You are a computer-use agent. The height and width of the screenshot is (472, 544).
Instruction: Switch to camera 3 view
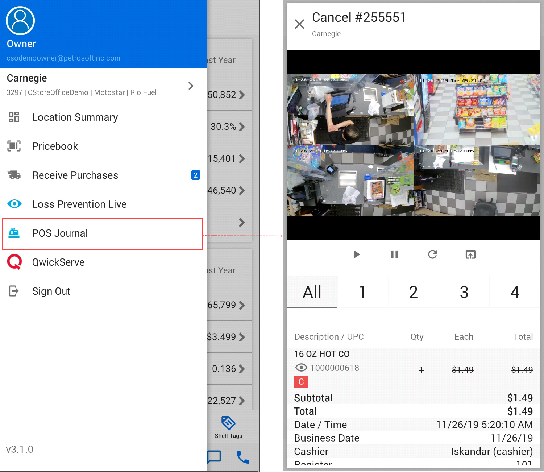(x=464, y=292)
